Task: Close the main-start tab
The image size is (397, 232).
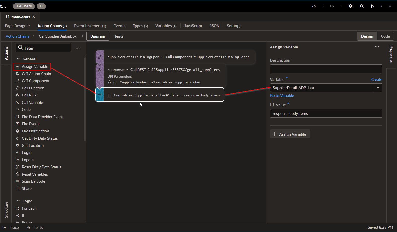Action: tap(34, 17)
